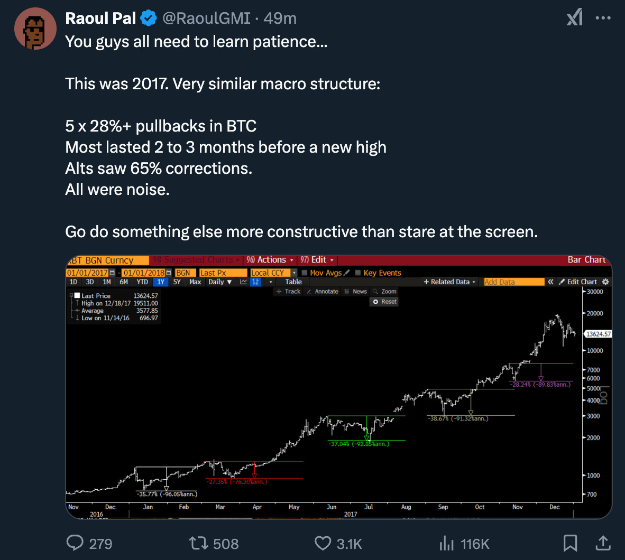Toggle the Key Events checkbox
Screen dimensions: 625x560
[x=358, y=273]
